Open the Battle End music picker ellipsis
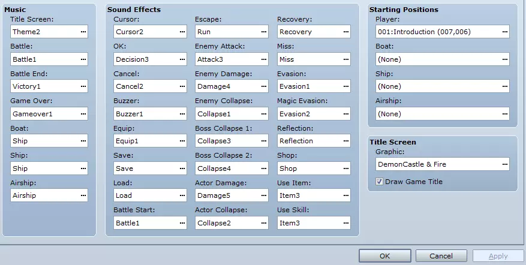526x265 pixels. [x=83, y=86]
